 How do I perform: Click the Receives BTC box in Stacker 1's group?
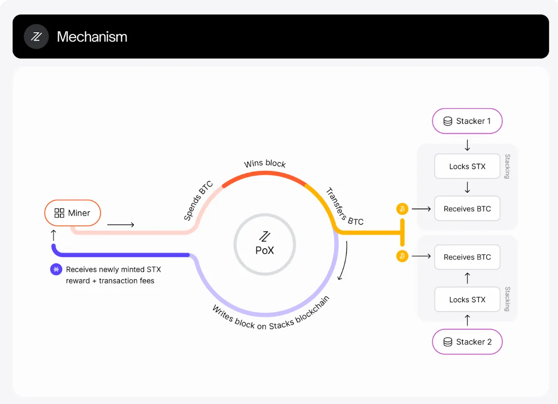[x=467, y=209]
